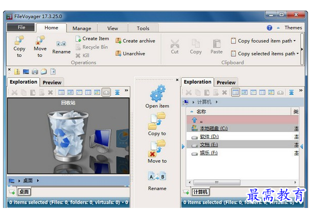
Task: Click the printer favorites icon
Action: pos(35,72)
